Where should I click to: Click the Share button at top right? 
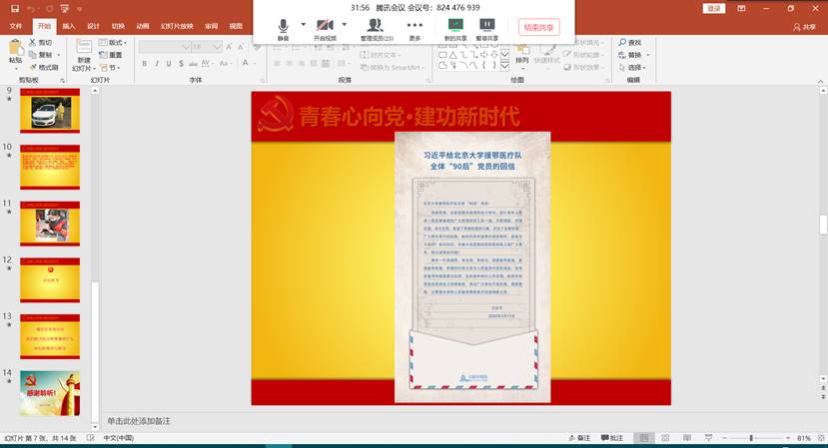click(803, 27)
